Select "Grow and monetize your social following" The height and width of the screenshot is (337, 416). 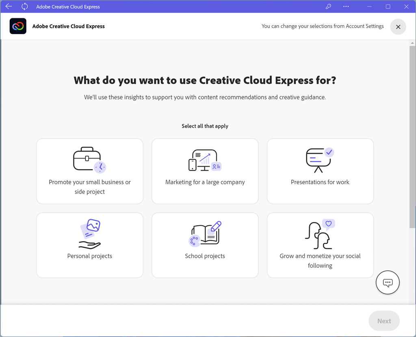coord(320,245)
